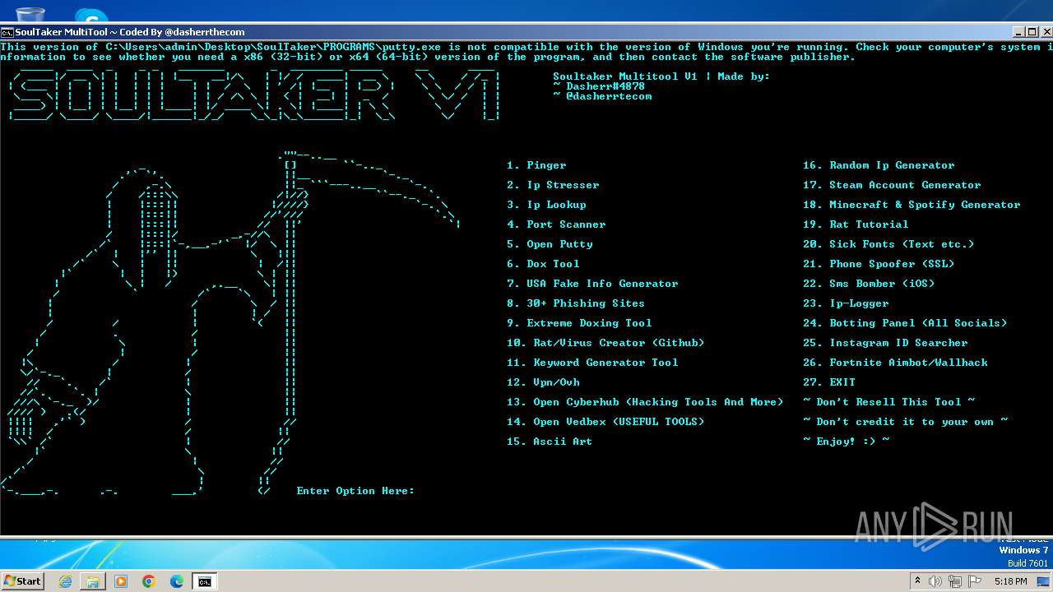The width and height of the screenshot is (1053, 592).
Task: Maximize the SoulTaker MultiTool window
Action: tap(1032, 32)
